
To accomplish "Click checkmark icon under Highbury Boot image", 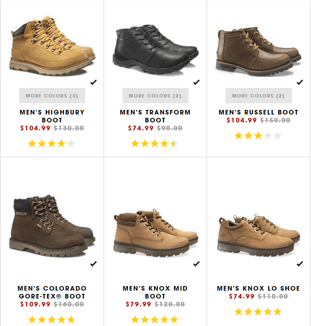I will point(93,82).
